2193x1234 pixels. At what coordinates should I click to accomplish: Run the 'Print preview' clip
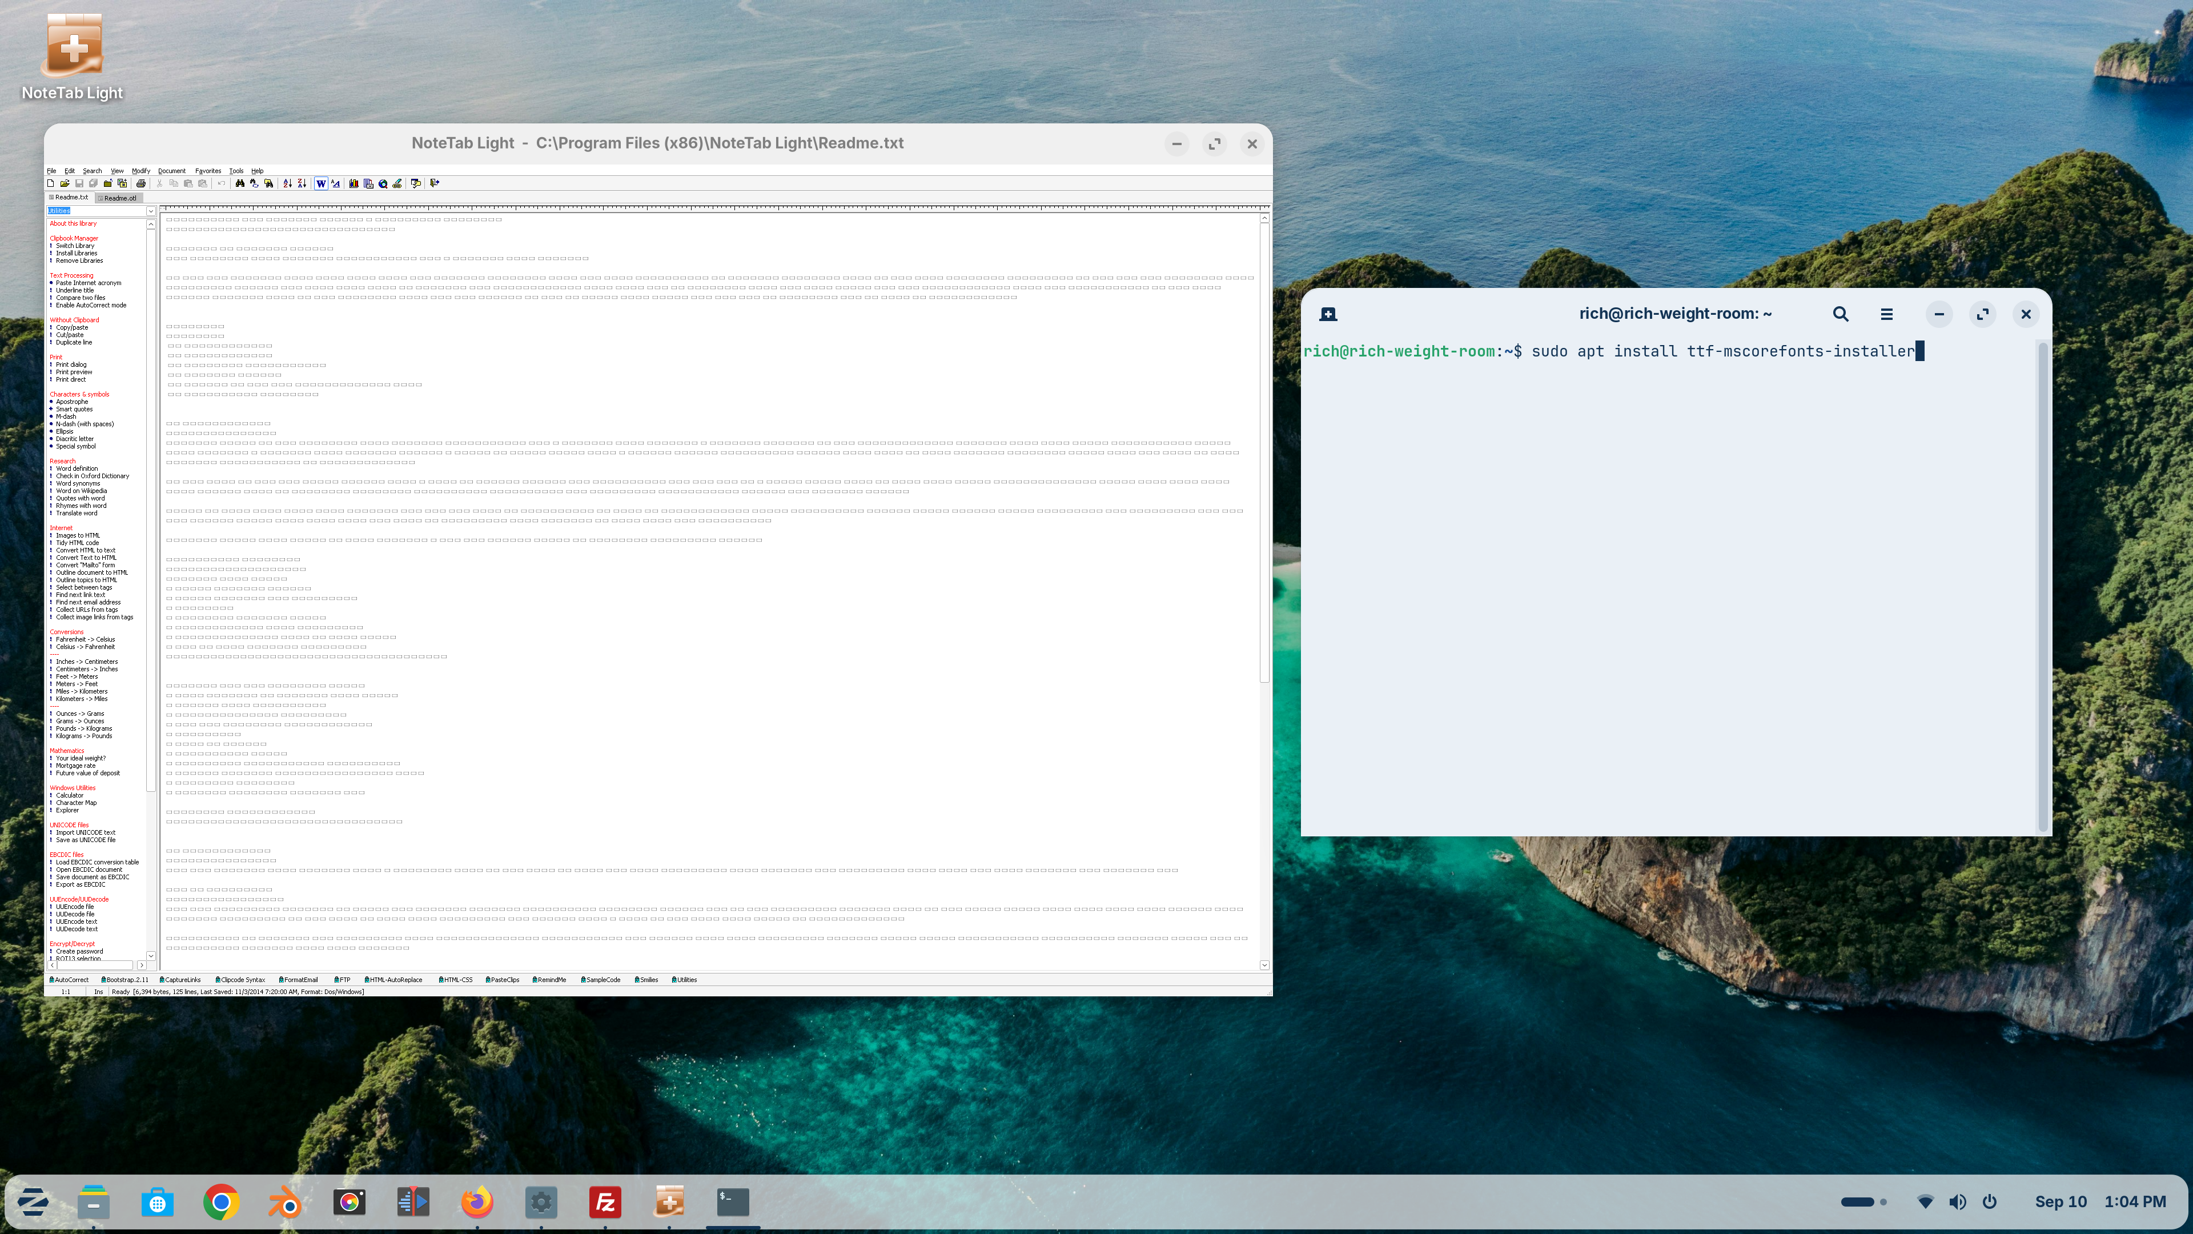[74, 372]
